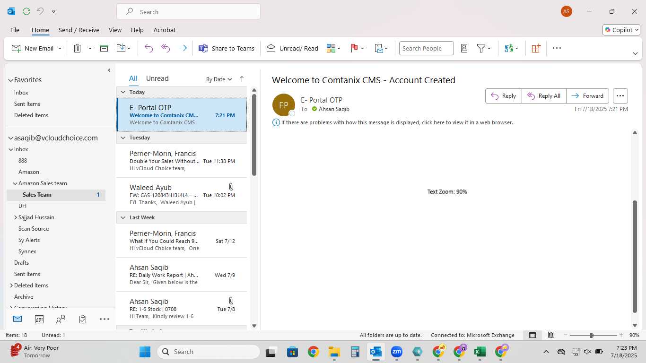Image resolution: width=646 pixels, height=363 pixels.
Task: Collapse the folder pane arrow
Action: click(109, 70)
